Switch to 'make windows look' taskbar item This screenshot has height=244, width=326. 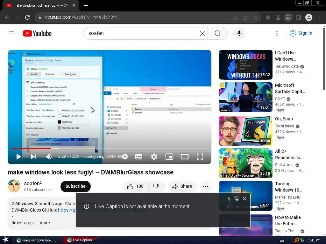38,240
